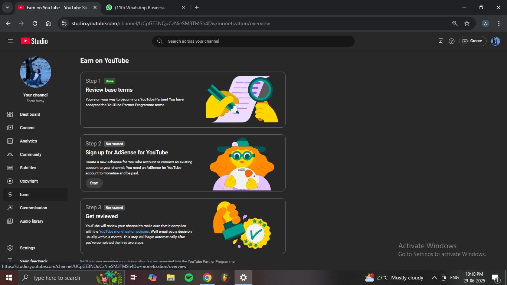Go to Content section
Viewport: 507px width, 285px height.
[x=36, y=128]
